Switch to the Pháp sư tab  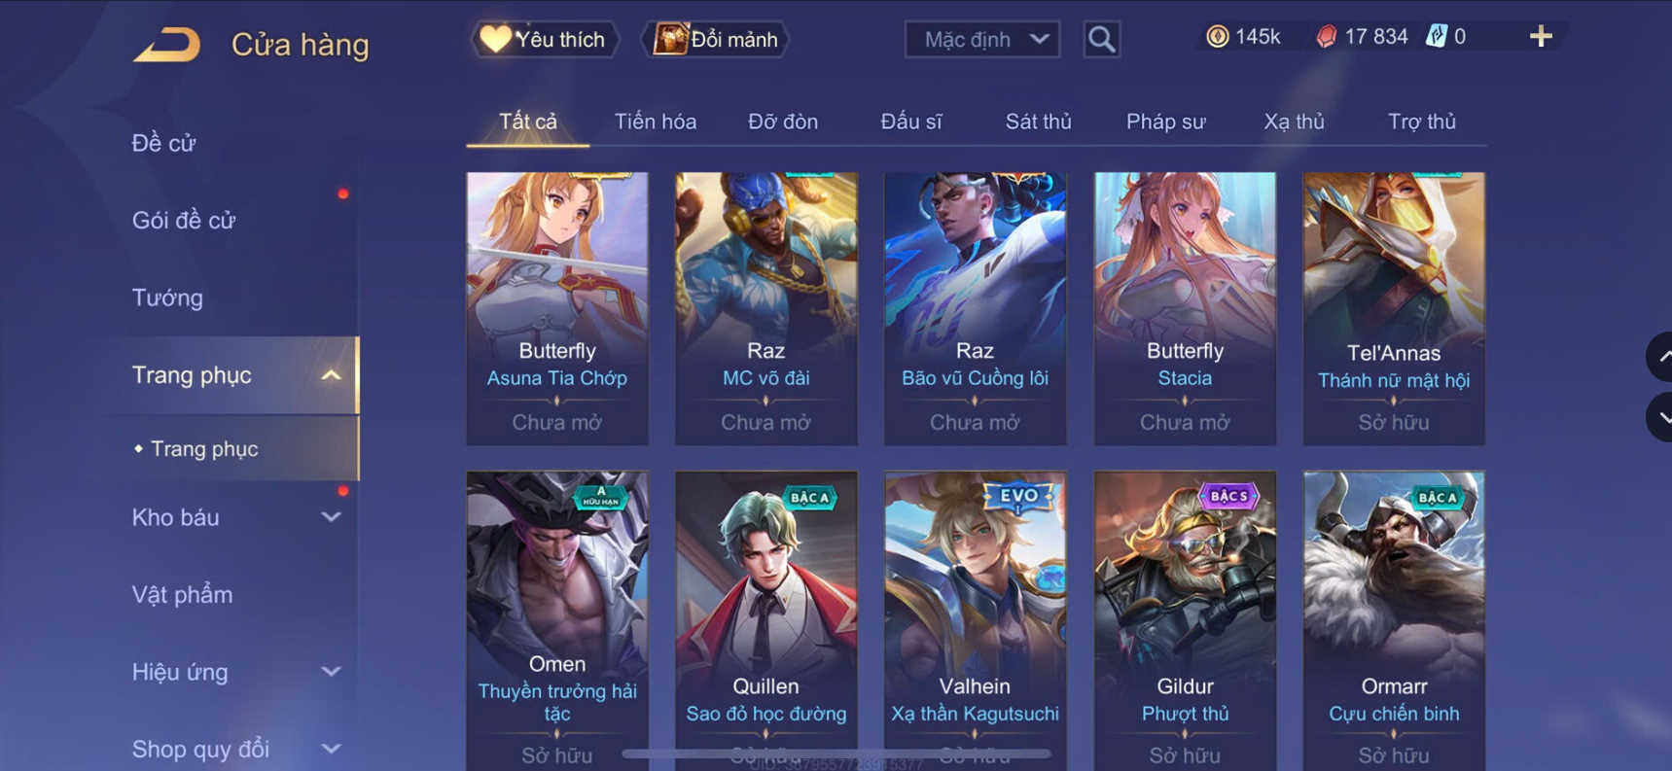1165,122
